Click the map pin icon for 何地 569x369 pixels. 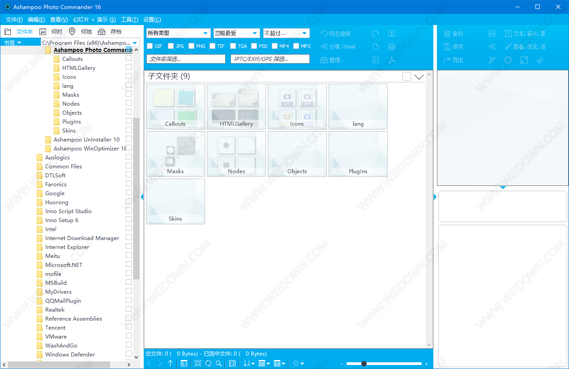(x=72, y=32)
